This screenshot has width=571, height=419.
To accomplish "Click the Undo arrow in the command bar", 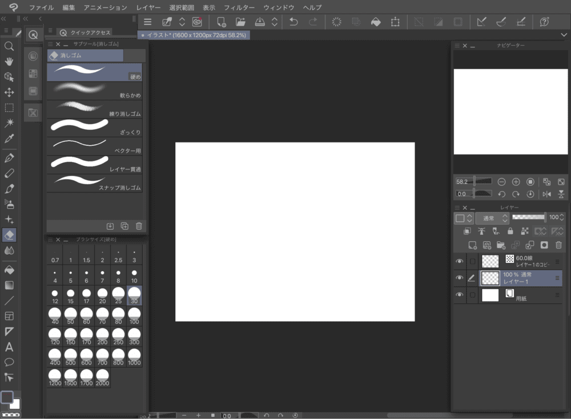I will pos(293,22).
